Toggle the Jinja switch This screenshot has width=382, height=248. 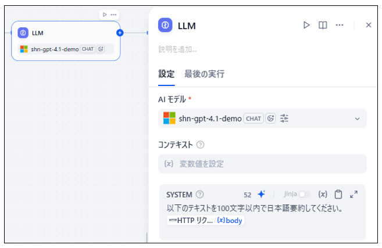click(304, 195)
